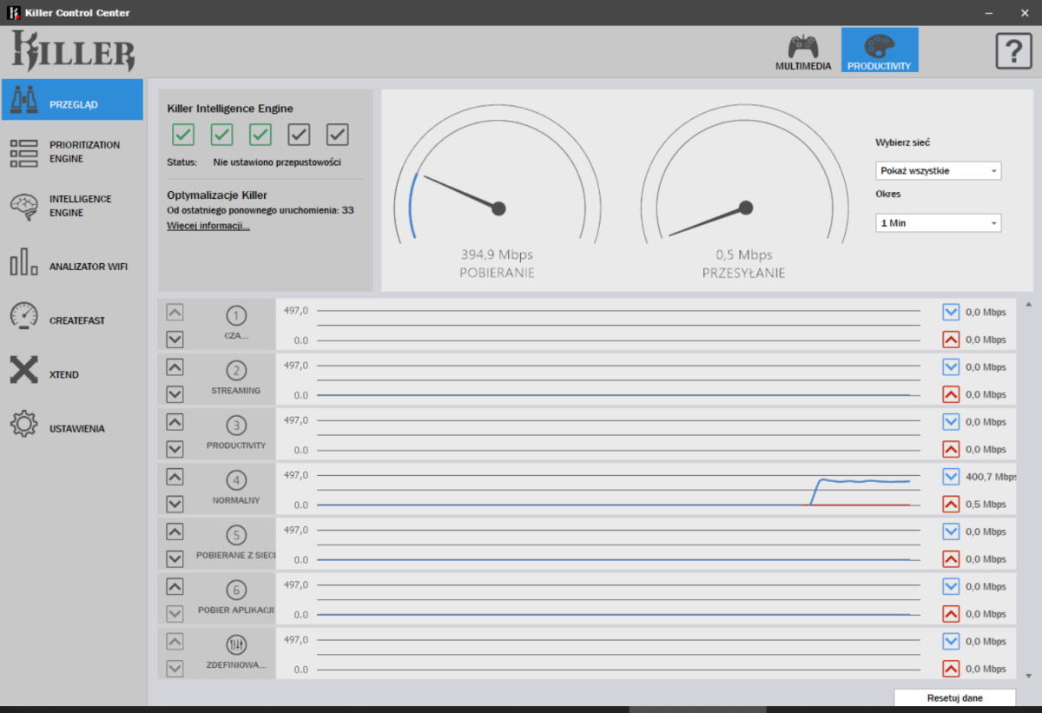Go to Przegląd overview tab

tap(72, 104)
